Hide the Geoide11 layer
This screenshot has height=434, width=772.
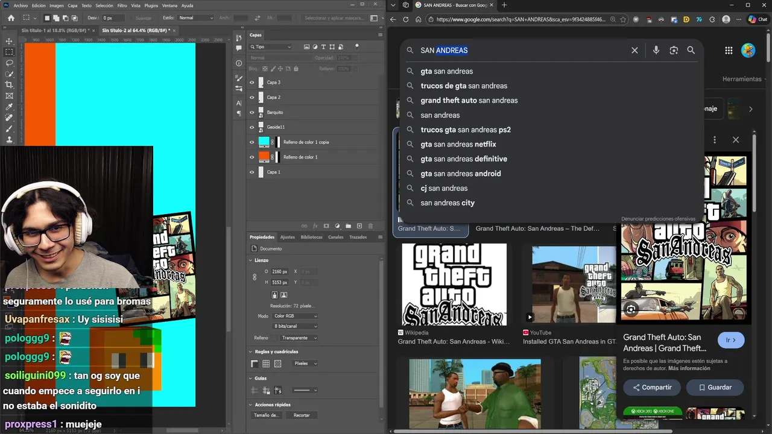click(x=252, y=127)
